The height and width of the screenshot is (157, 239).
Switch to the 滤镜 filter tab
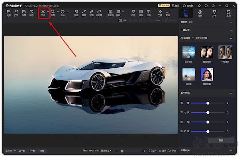click(x=200, y=14)
